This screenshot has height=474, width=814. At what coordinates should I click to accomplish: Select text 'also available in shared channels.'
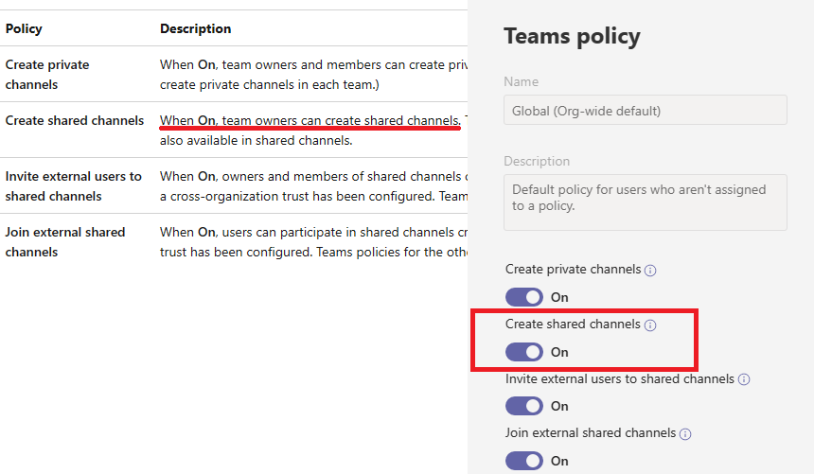pos(256,140)
